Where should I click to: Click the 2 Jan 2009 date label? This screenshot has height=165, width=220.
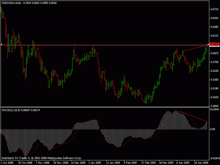[x=95, y=163]
